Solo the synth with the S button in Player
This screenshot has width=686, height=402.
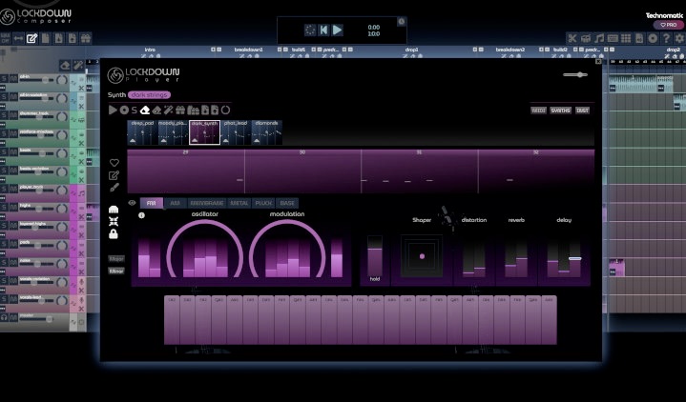[135, 111]
